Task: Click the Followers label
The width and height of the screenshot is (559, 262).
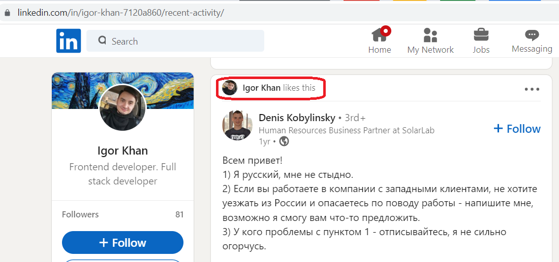Action: coord(80,215)
